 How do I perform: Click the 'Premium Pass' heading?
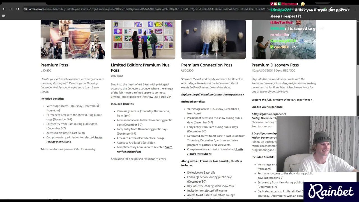pyautogui.click(x=54, y=65)
